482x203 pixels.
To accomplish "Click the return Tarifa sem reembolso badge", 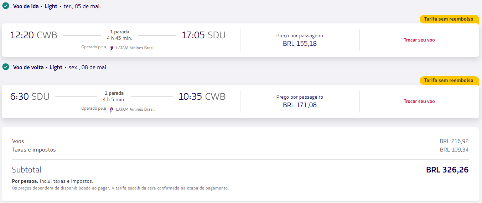I will click(x=449, y=81).
